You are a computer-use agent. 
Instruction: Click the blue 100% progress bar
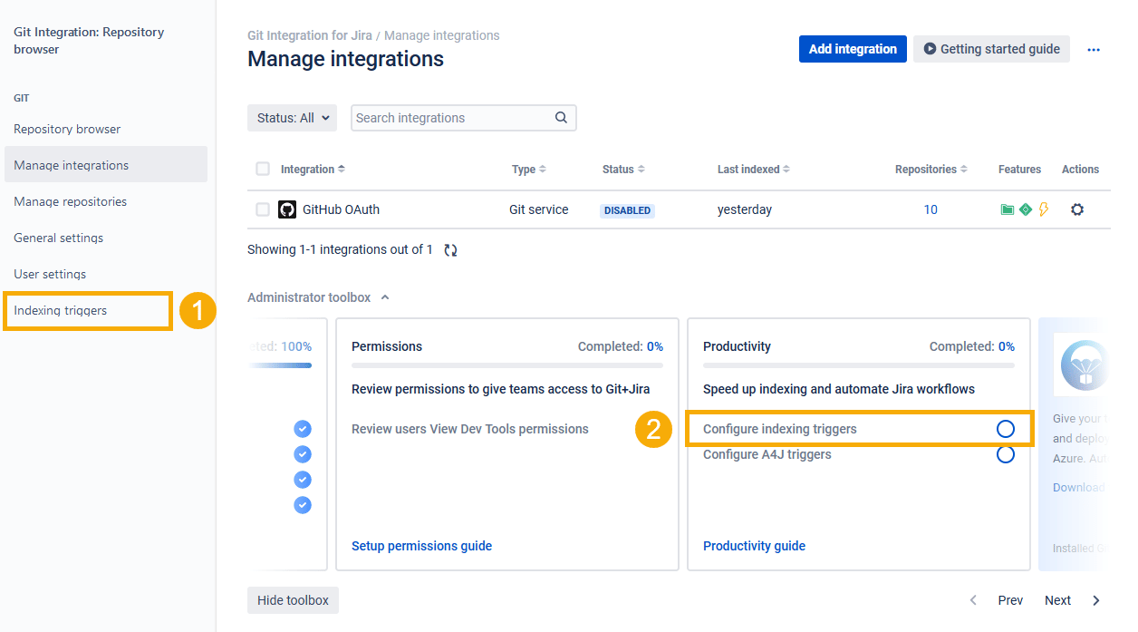280,365
